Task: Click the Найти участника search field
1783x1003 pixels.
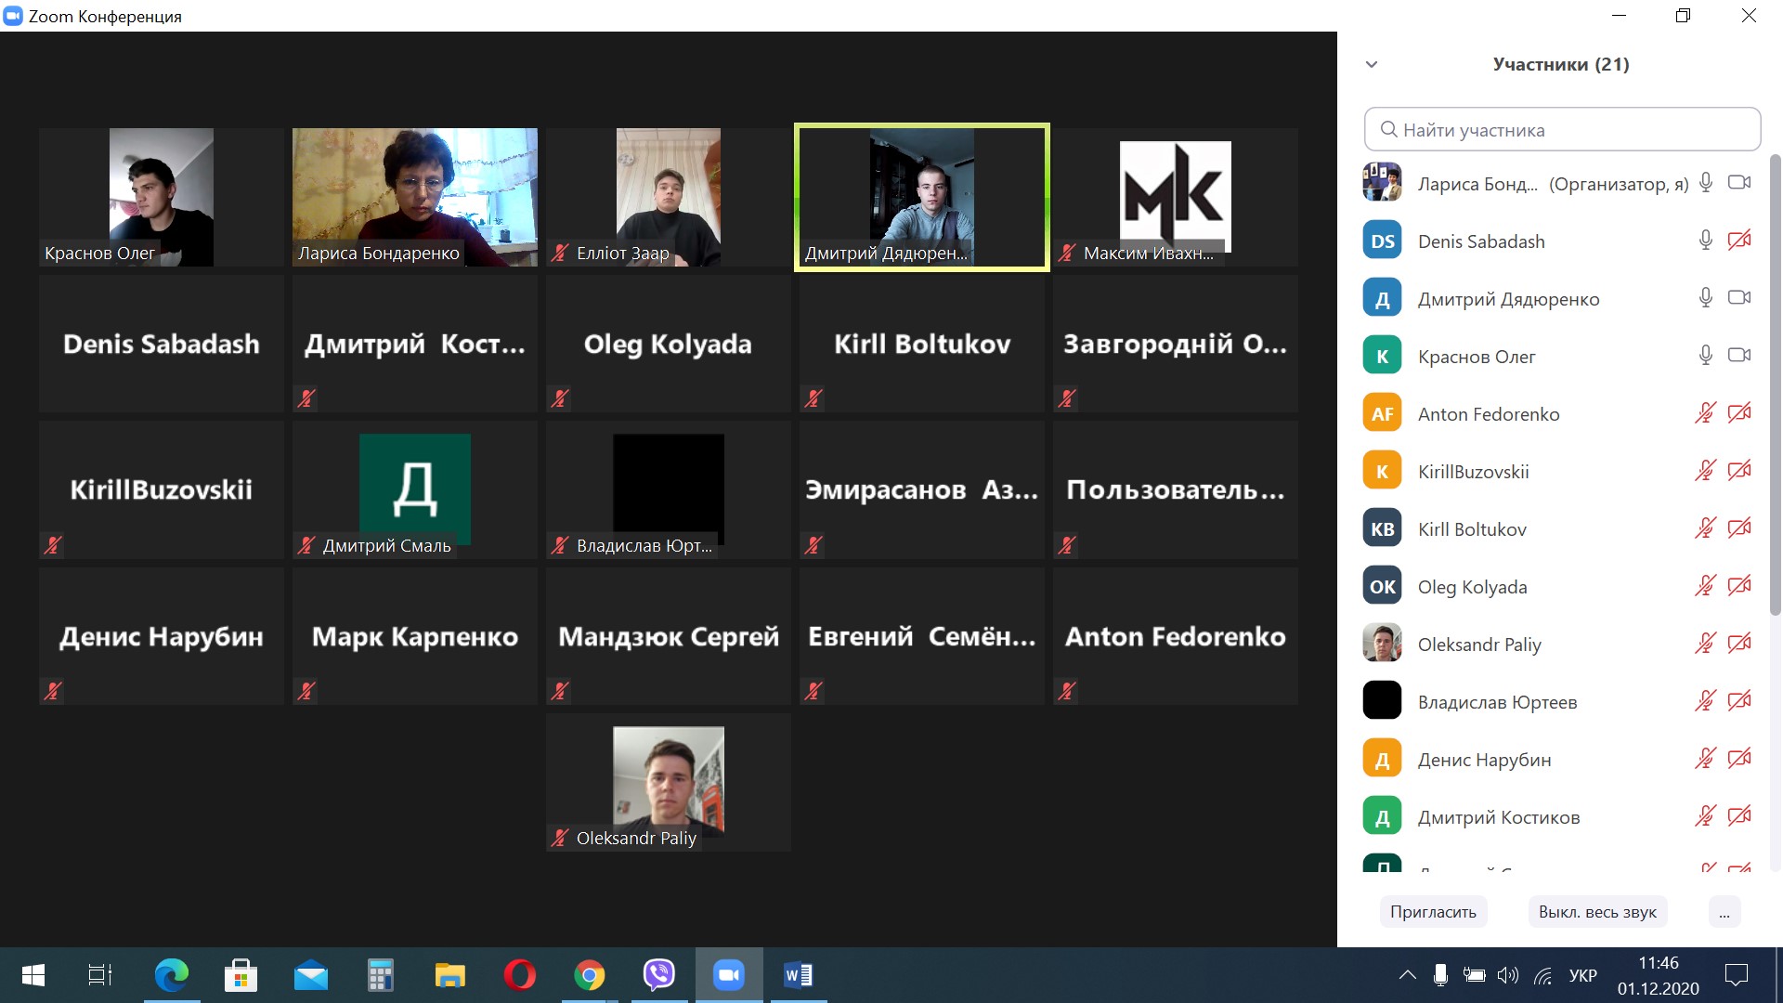Action: pyautogui.click(x=1563, y=130)
